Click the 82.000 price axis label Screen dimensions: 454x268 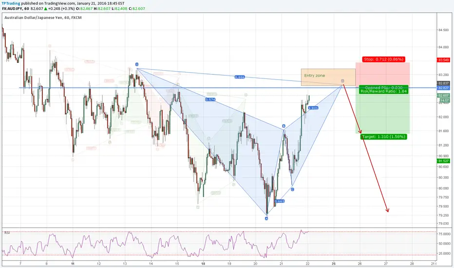[x=444, y=117]
